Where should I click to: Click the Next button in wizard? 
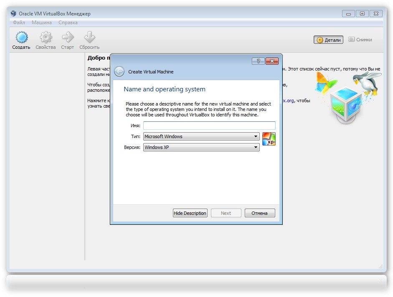pyautogui.click(x=226, y=213)
